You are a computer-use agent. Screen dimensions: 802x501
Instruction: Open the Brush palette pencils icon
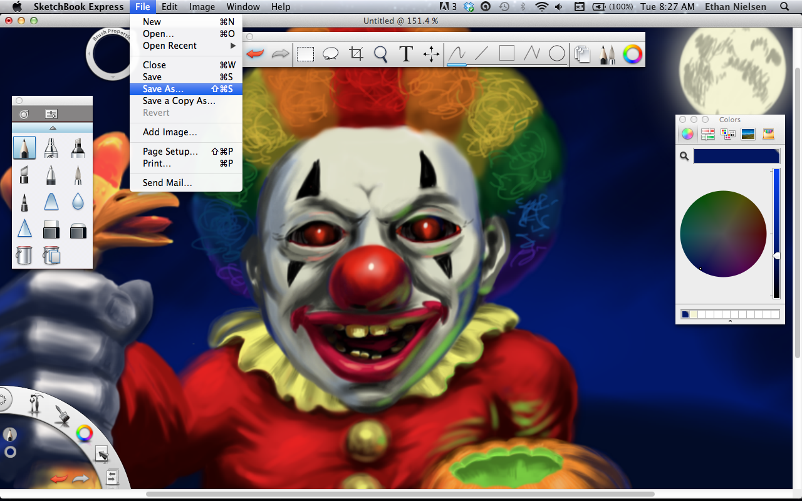click(607, 54)
